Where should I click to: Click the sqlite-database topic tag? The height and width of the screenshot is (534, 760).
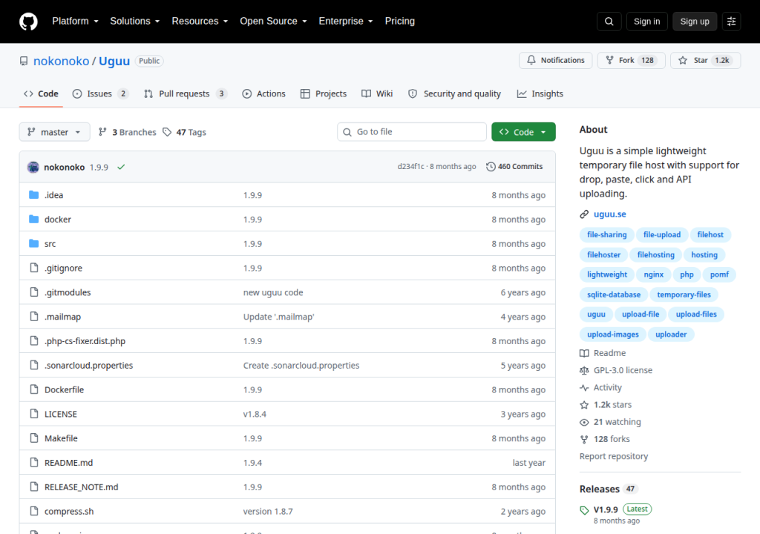(x=614, y=294)
